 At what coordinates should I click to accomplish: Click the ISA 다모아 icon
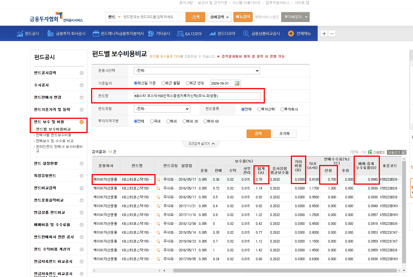180,34
